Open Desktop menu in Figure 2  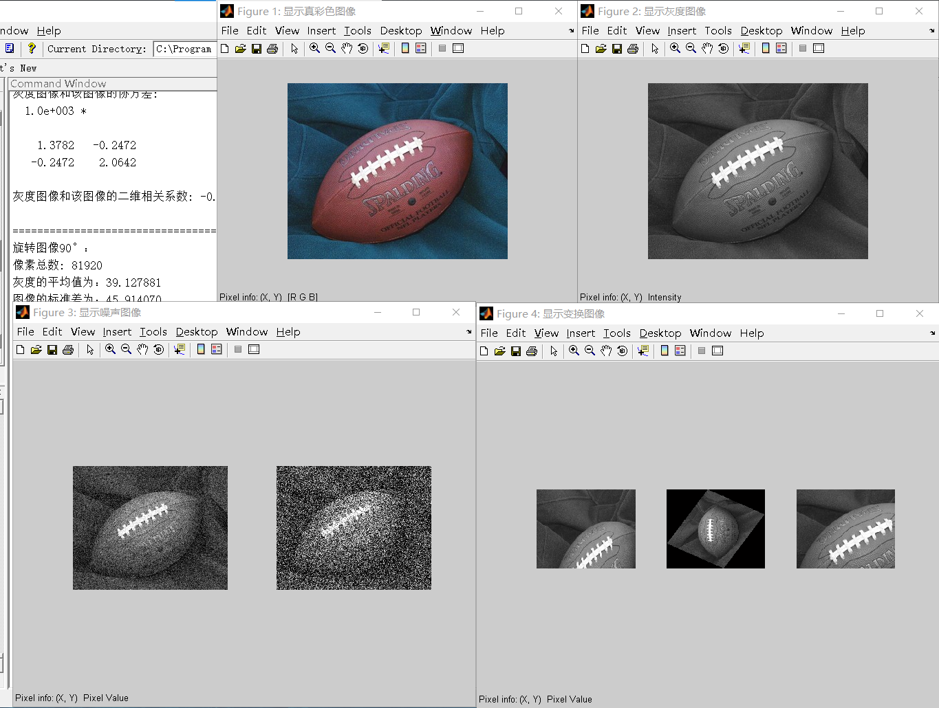click(x=762, y=31)
